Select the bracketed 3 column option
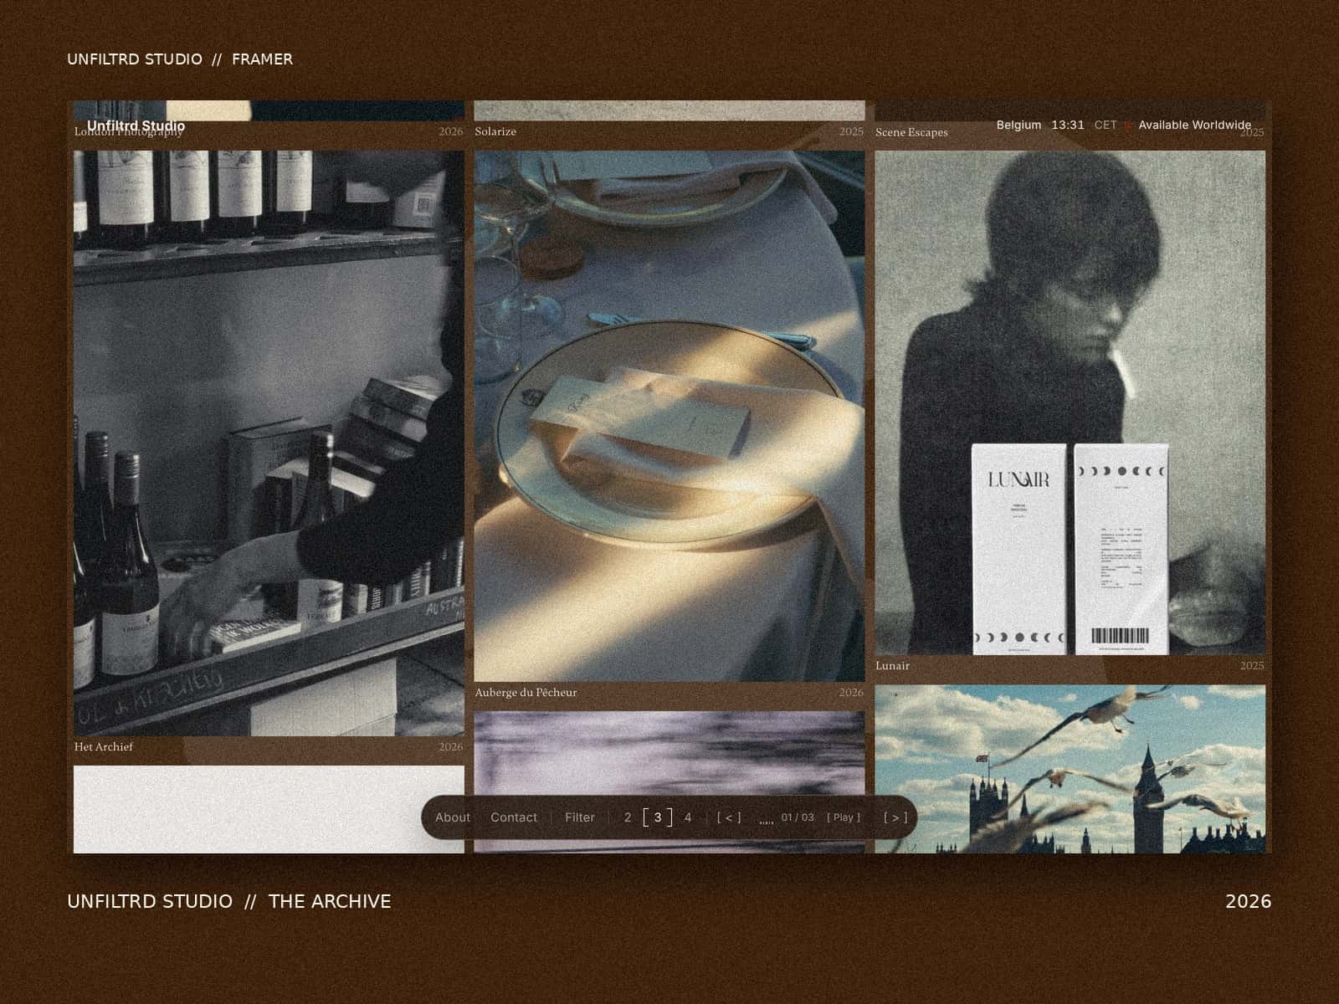The width and height of the screenshot is (1339, 1004). 658,817
